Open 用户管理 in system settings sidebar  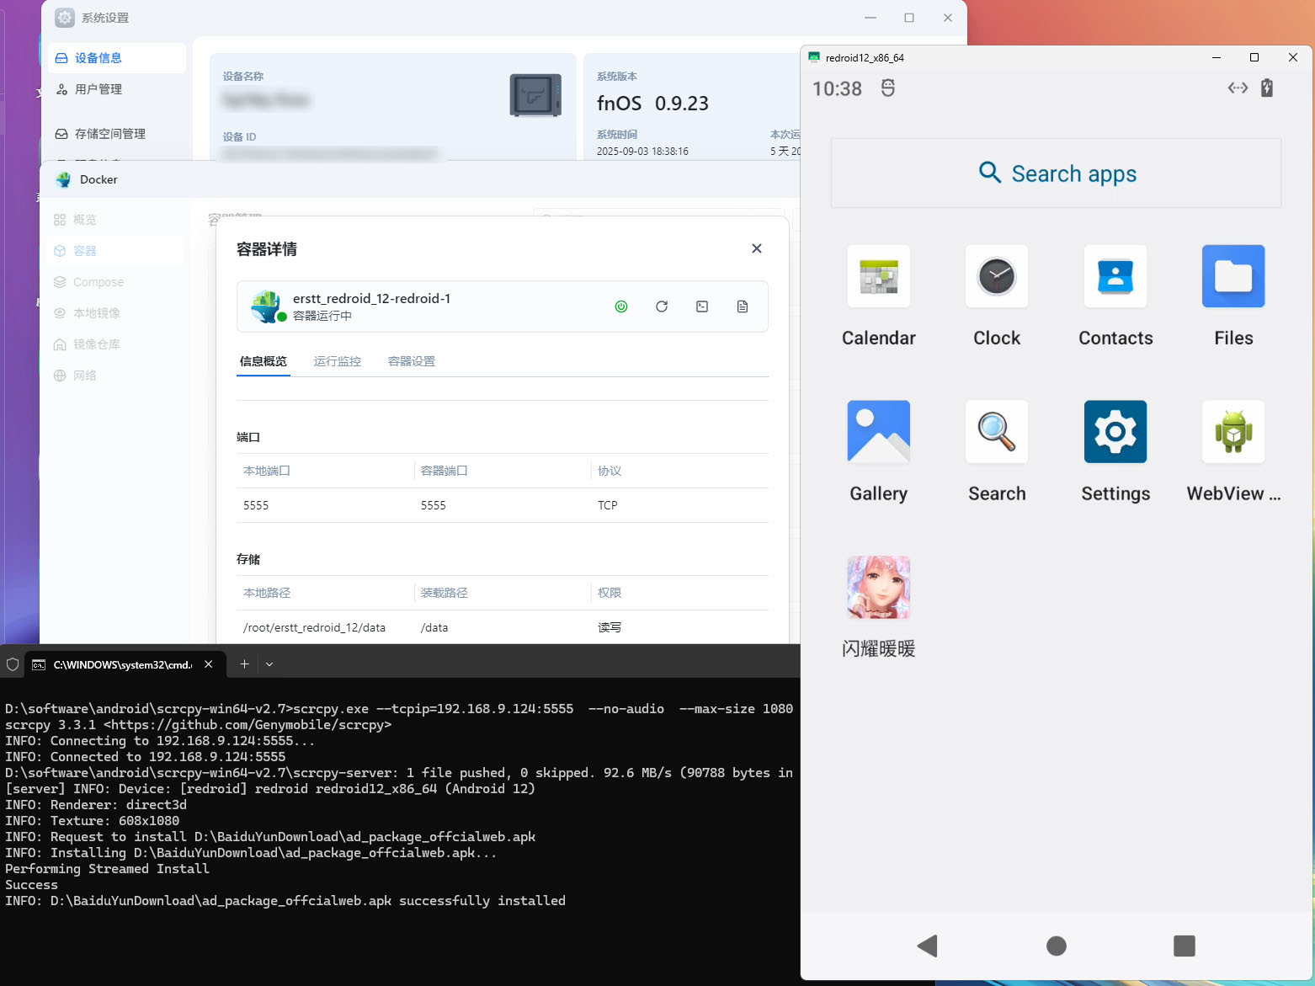click(98, 89)
